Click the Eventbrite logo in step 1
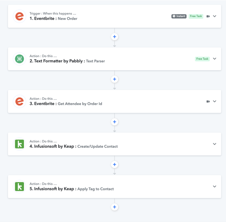This screenshot has height=222, width=226. (19, 16)
